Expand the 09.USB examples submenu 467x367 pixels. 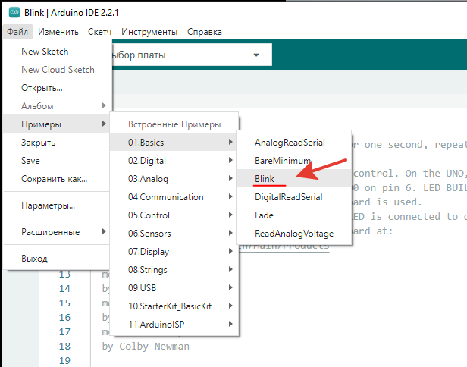174,288
